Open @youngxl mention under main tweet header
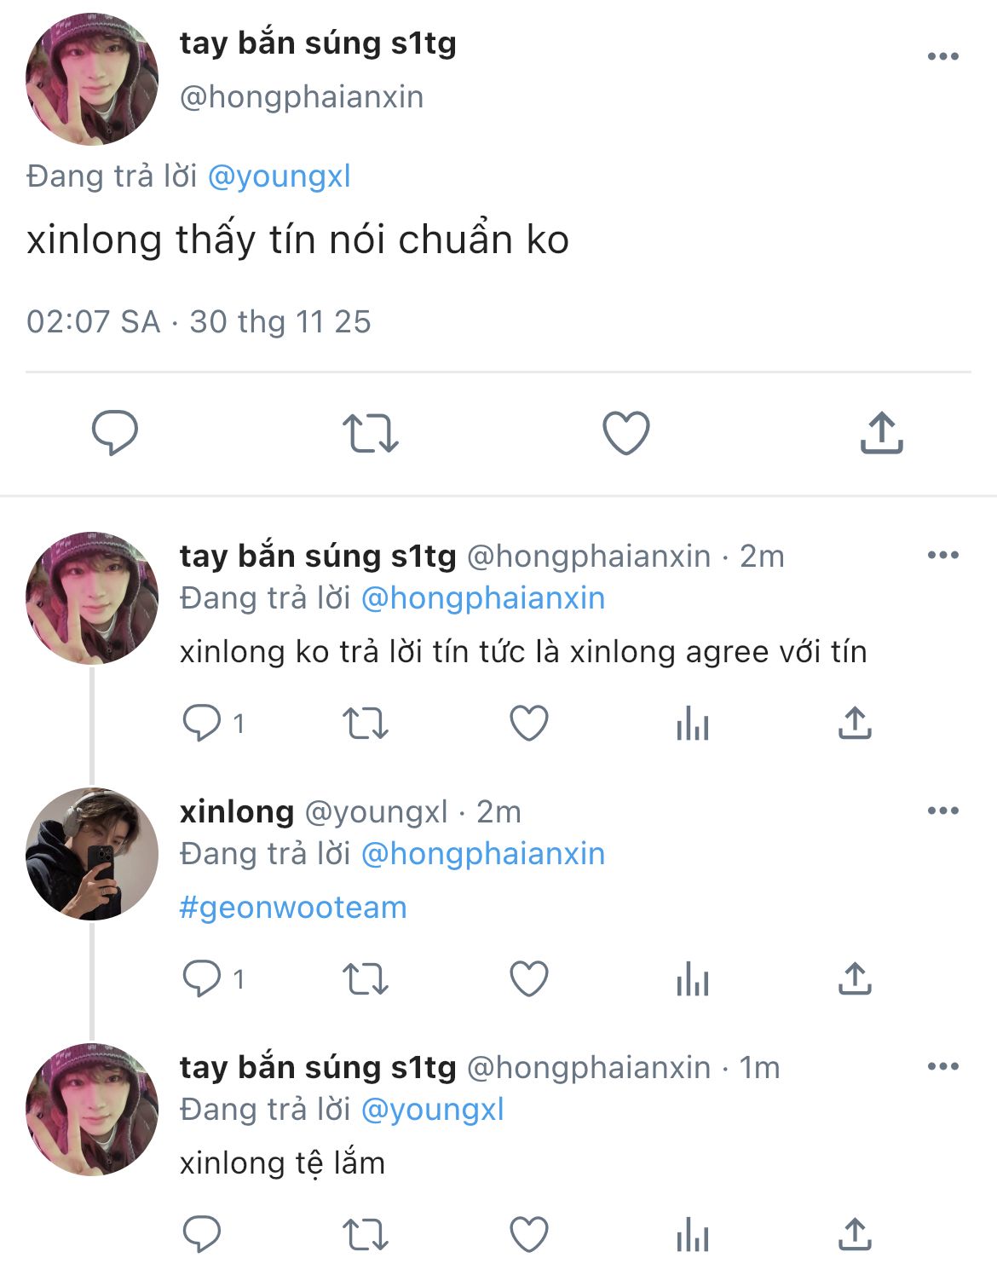The image size is (997, 1275). pyautogui.click(x=279, y=176)
